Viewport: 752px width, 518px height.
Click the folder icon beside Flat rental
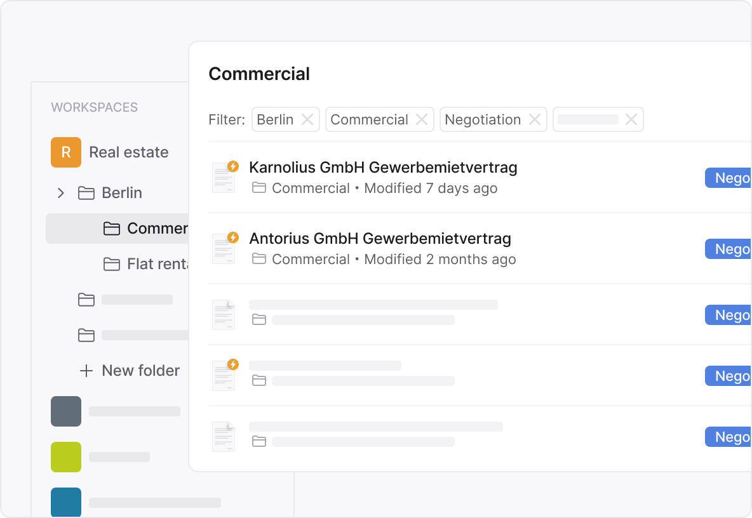click(x=111, y=264)
